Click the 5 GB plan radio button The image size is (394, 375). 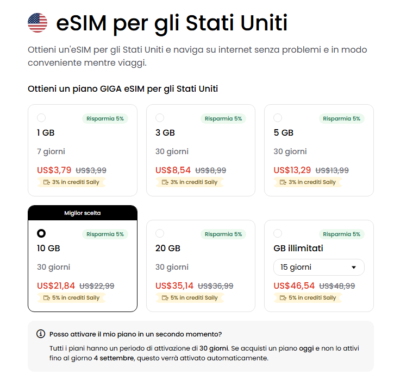pos(278,118)
